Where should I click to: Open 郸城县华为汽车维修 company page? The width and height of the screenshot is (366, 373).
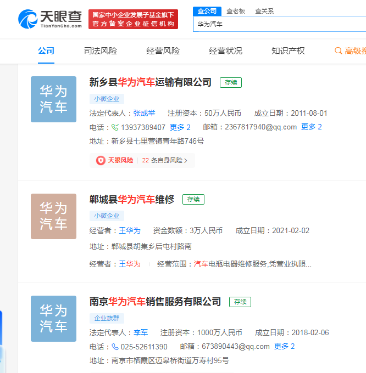pos(132,199)
